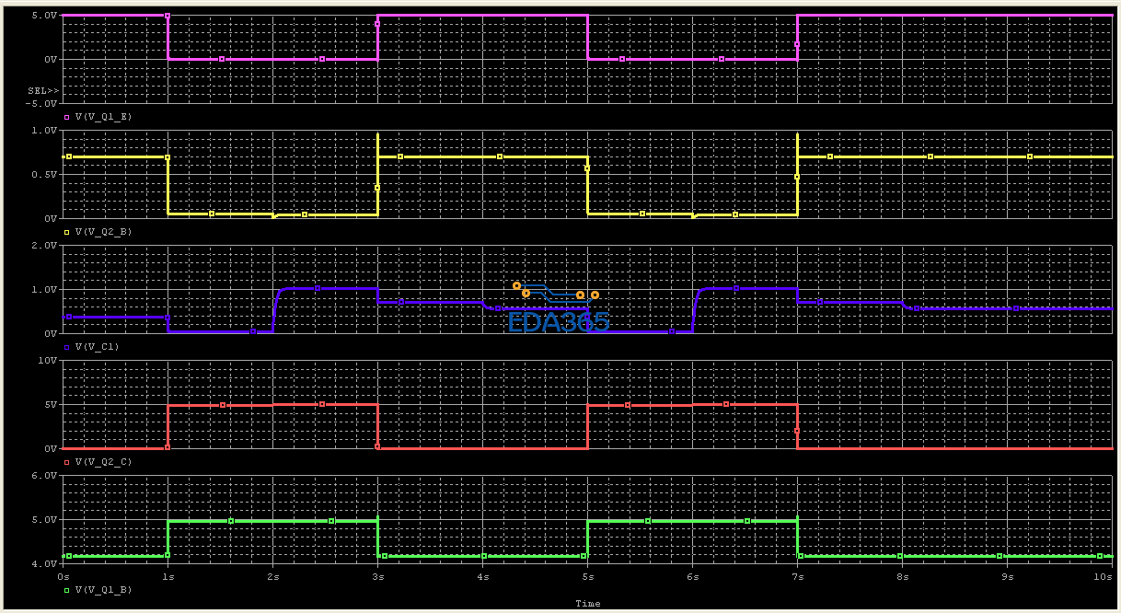
Task: Select the V(V_Q1_E) trace legend label
Action: pos(103,117)
